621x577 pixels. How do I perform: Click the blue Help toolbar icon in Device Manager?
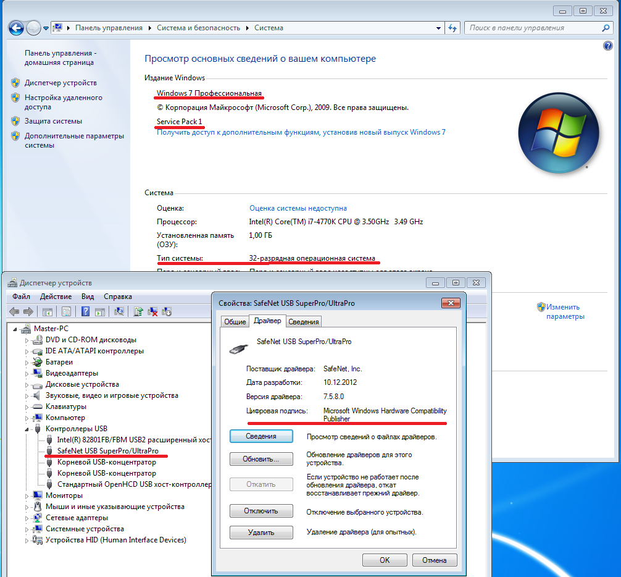pyautogui.click(x=85, y=311)
